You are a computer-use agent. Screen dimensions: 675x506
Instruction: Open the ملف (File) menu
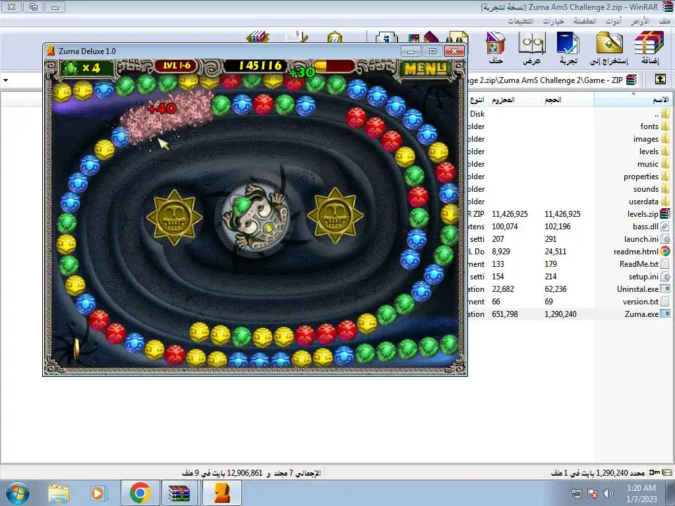tap(664, 20)
